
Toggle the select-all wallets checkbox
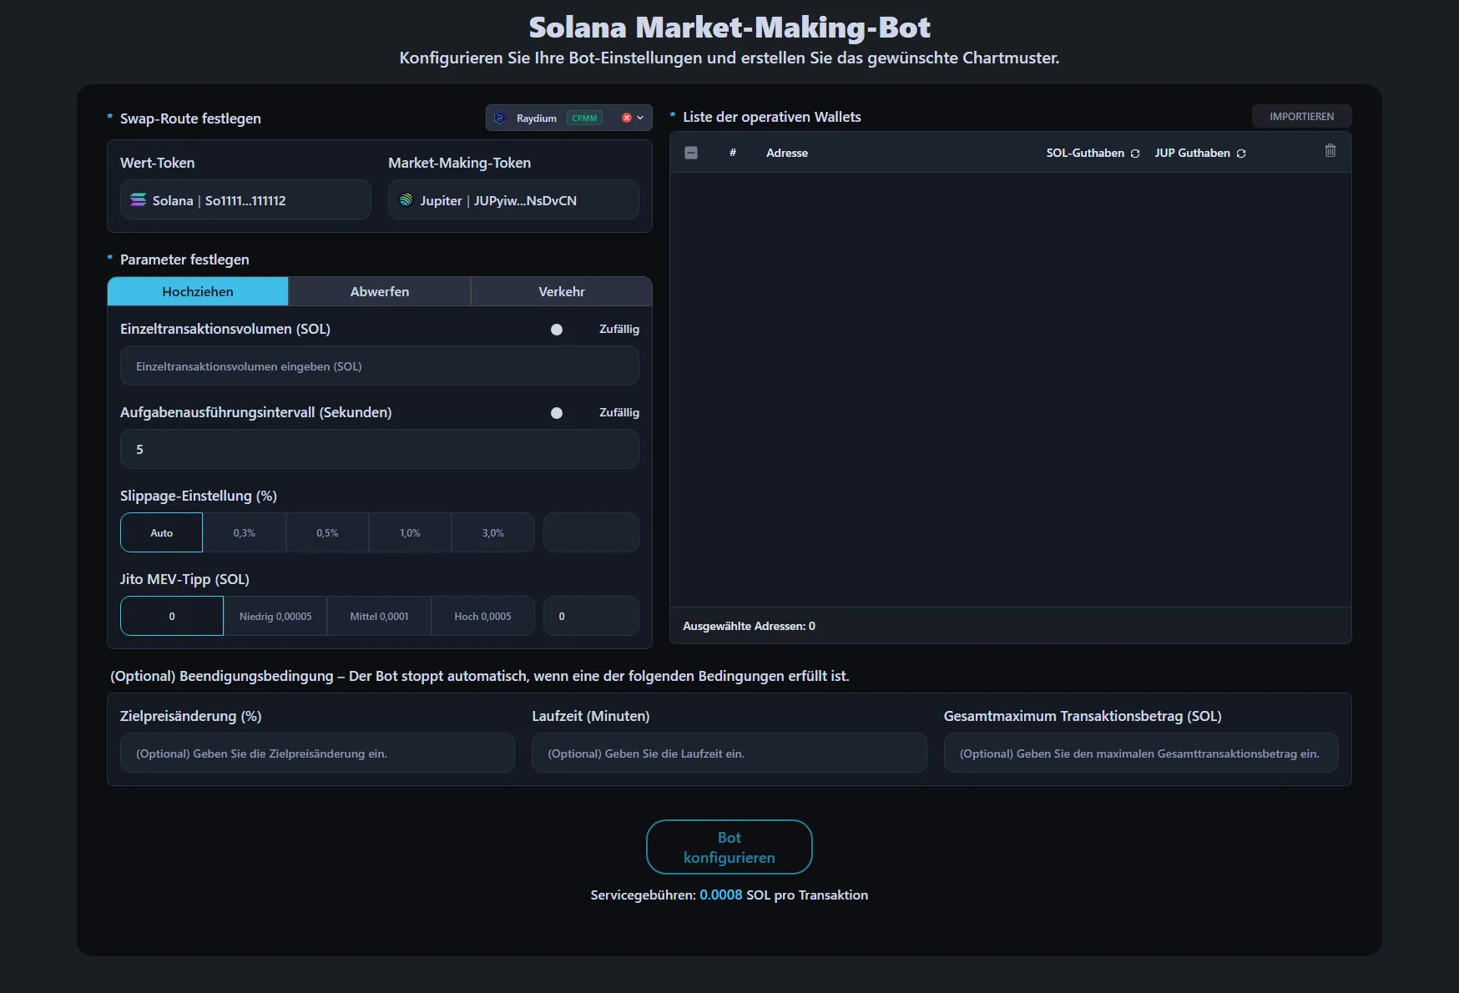pyautogui.click(x=691, y=153)
